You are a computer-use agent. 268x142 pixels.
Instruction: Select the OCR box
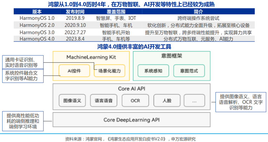(x=135, y=100)
